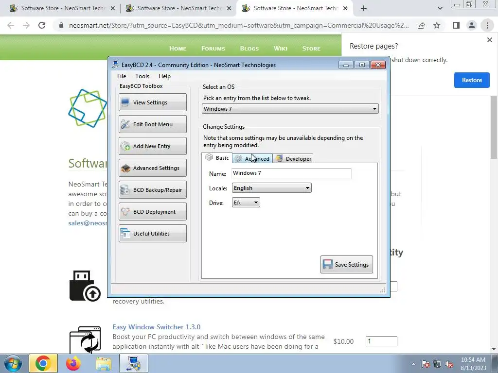This screenshot has height=373, width=498.
Task: Click the network tray icon
Action: 437,364
